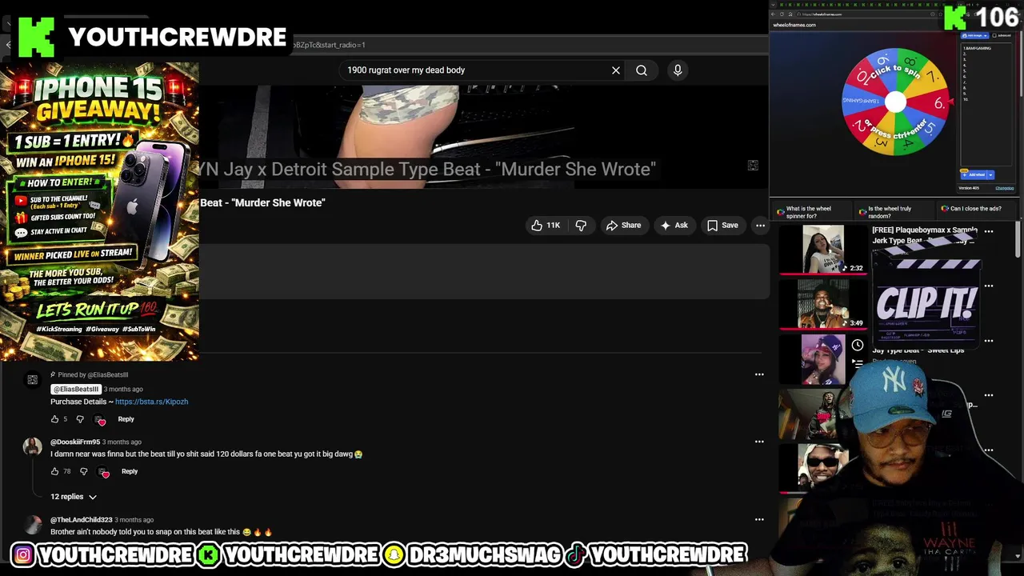Go back in the wheel browser window
The width and height of the screenshot is (1024, 576).
773,14
